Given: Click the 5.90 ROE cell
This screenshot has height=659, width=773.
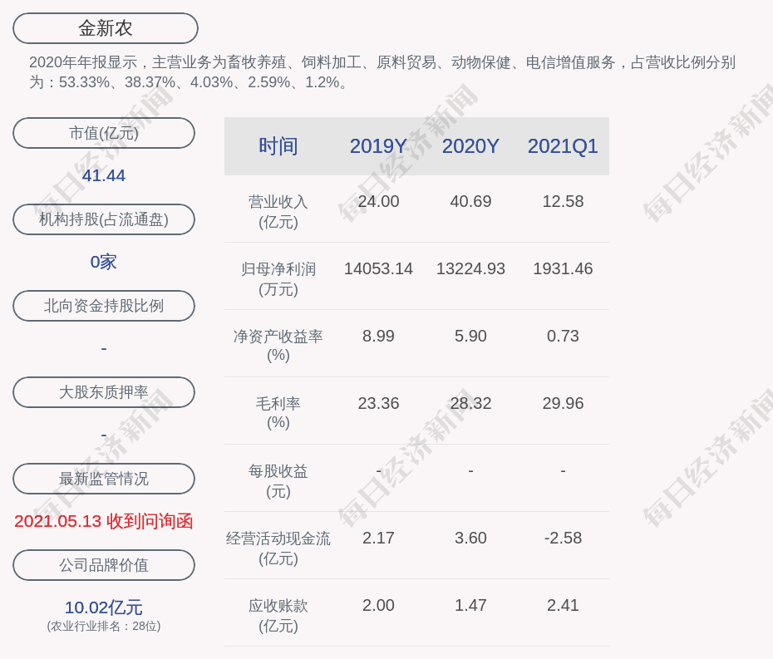Looking at the screenshot, I should click(470, 336).
